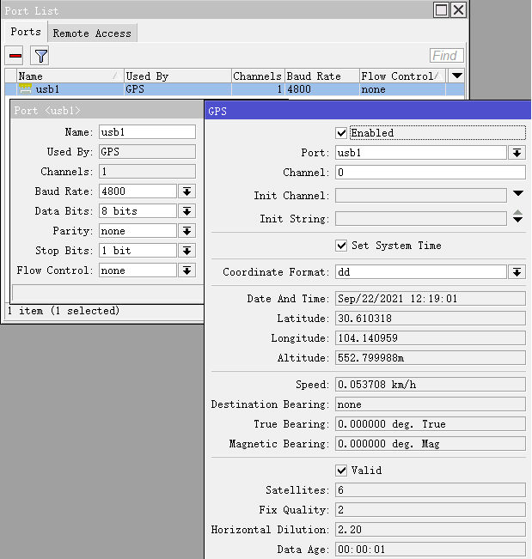The width and height of the screenshot is (532, 559).
Task: Open the Baud Rate dropdown
Action: point(187,191)
